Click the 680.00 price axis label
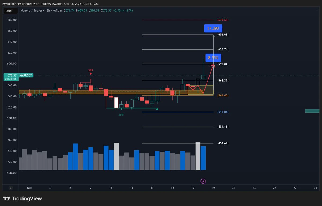This screenshot has height=206, width=322. [12, 20]
